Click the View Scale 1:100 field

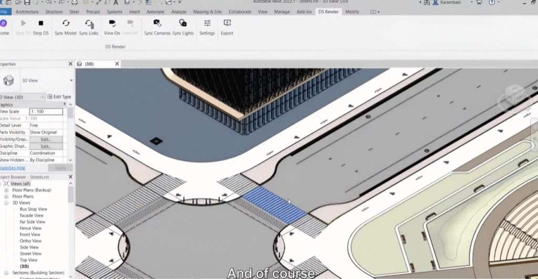pos(46,112)
